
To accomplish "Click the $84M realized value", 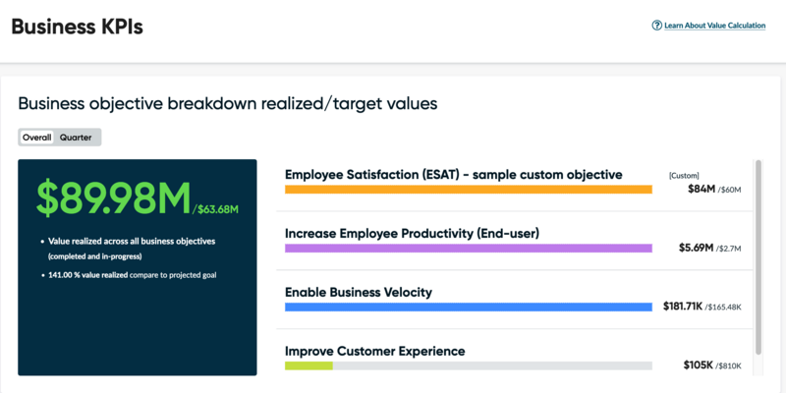I will click(x=702, y=189).
